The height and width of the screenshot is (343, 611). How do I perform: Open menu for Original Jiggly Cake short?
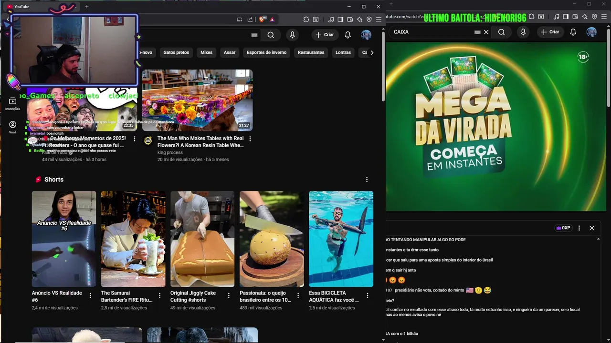pos(229,295)
